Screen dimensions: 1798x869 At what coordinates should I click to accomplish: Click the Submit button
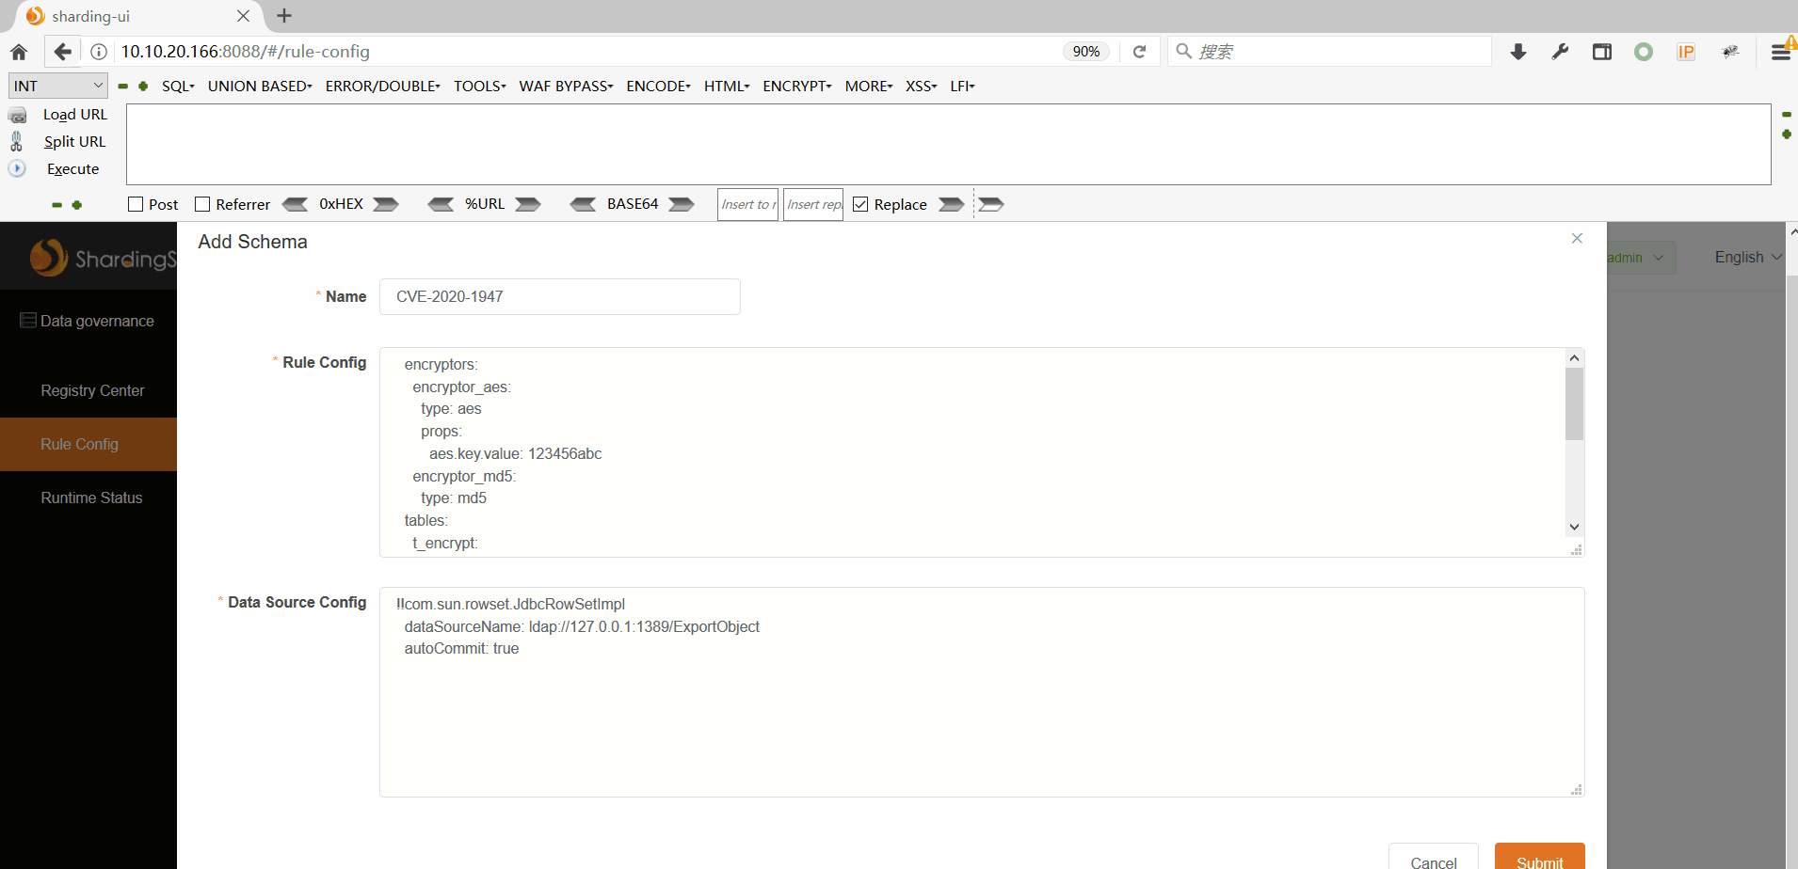pos(1539,857)
